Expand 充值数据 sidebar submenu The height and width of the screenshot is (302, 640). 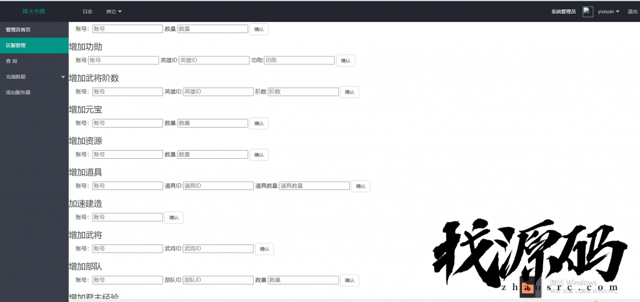[x=34, y=77]
